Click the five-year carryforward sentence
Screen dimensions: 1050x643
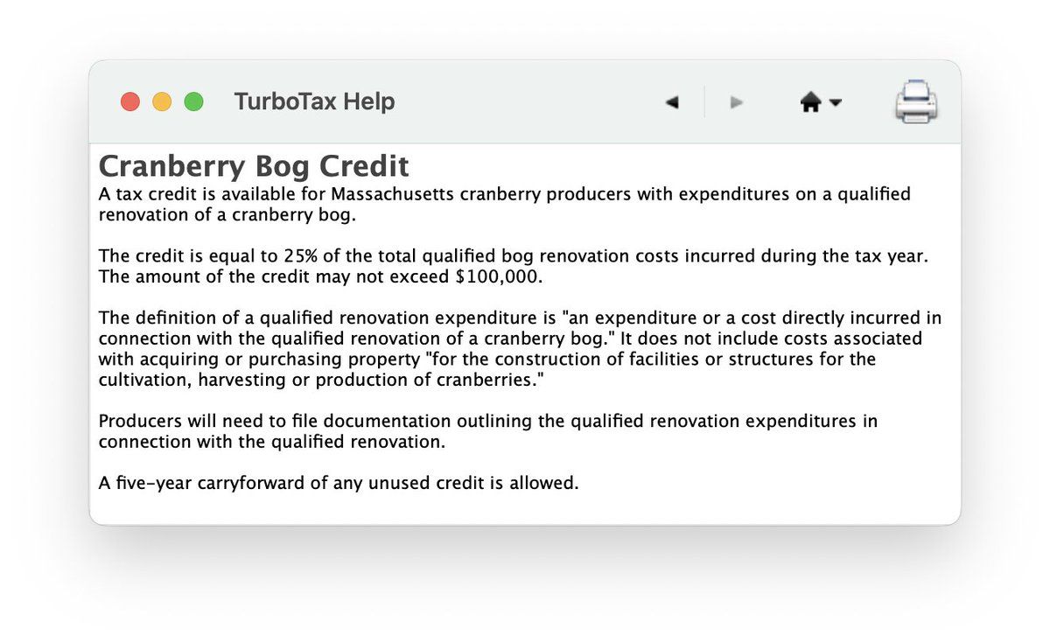339,483
